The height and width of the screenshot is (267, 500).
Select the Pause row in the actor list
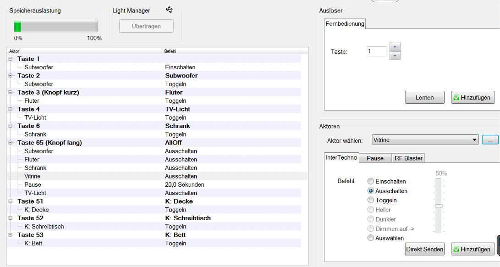(154, 184)
